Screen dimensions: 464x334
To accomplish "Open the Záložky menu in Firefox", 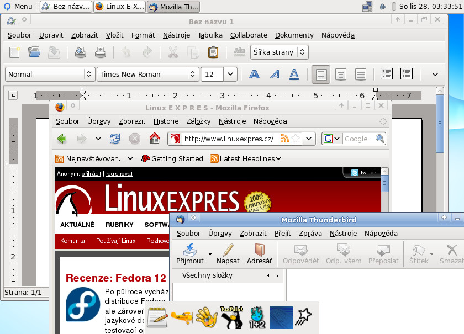I will click(198, 121).
